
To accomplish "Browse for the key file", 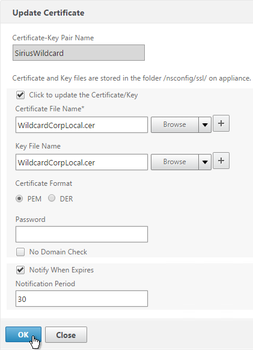I will tap(175, 162).
